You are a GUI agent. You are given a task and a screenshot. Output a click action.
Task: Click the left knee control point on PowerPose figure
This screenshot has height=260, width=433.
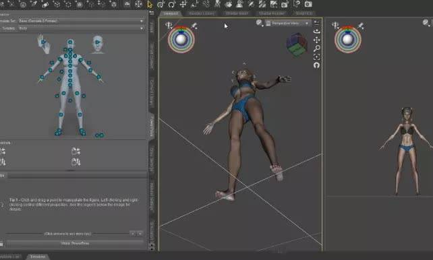pos(61,115)
